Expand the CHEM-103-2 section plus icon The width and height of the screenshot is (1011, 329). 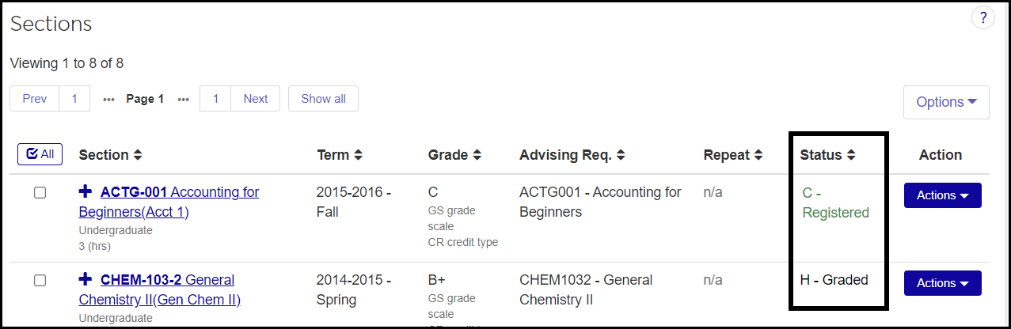pyautogui.click(x=86, y=279)
